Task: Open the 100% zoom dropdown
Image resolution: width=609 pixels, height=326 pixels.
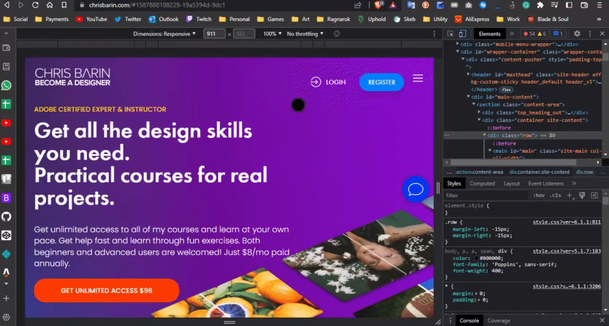Action: point(272,34)
